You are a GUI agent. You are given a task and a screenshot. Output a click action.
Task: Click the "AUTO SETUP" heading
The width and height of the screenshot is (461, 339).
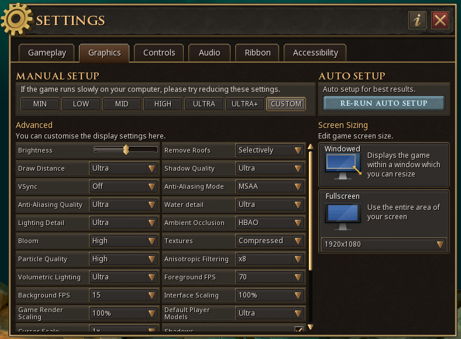tap(352, 76)
